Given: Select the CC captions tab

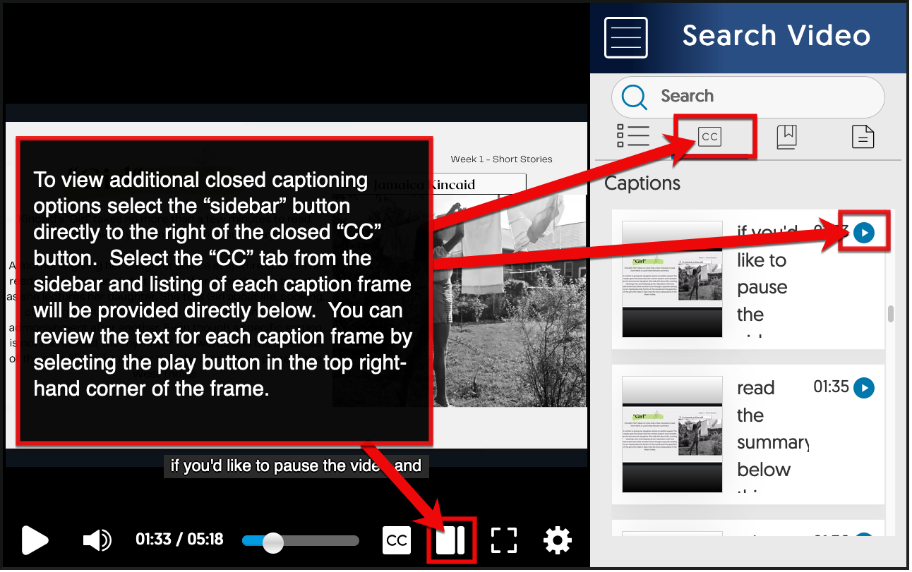Looking at the screenshot, I should [709, 136].
